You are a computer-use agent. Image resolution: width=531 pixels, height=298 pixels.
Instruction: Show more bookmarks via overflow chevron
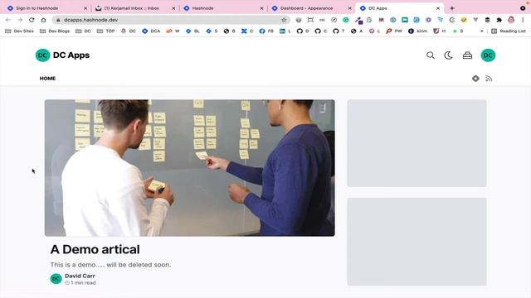click(481, 31)
